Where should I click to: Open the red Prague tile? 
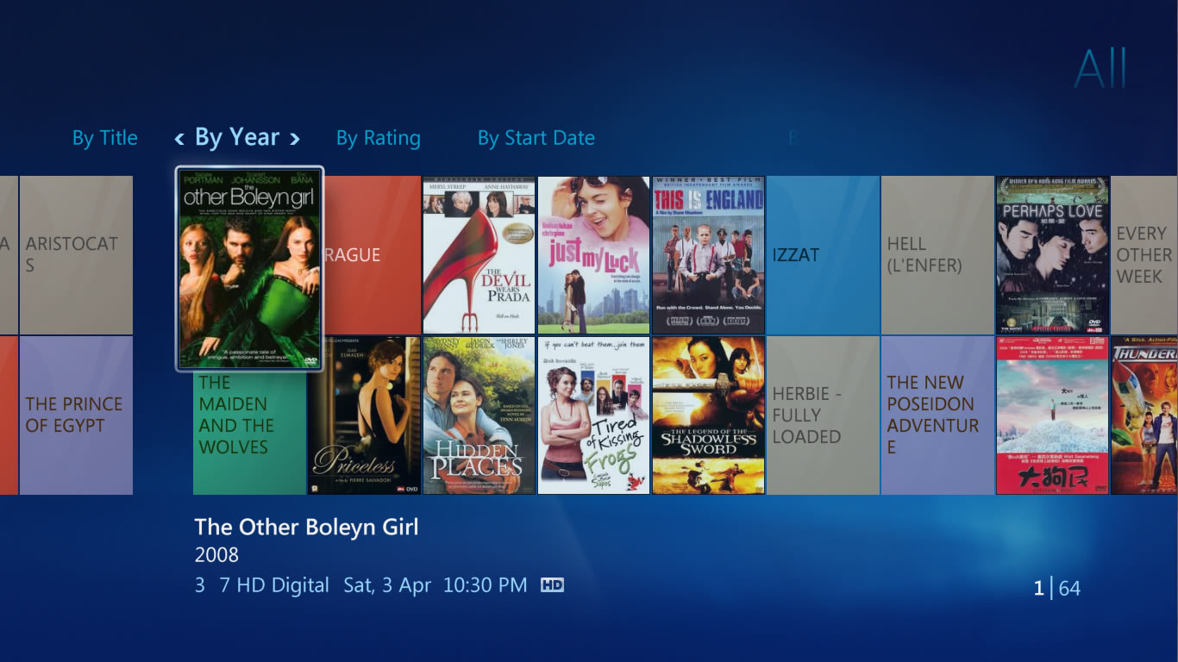(x=373, y=255)
